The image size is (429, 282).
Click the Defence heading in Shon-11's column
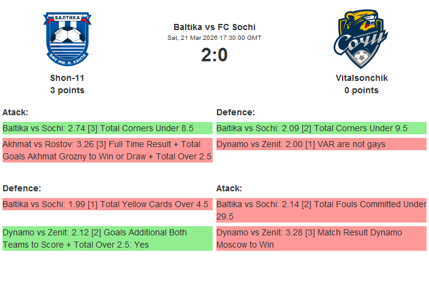coord(21,188)
